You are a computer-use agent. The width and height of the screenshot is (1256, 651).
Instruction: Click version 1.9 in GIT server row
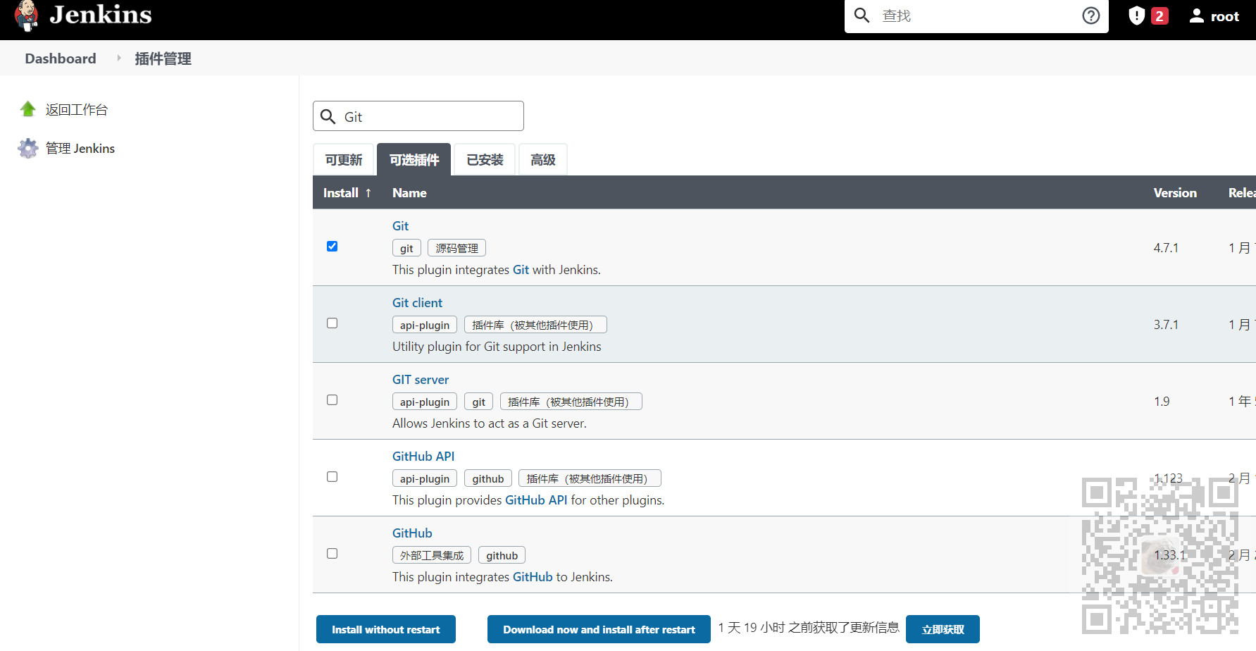tap(1162, 402)
